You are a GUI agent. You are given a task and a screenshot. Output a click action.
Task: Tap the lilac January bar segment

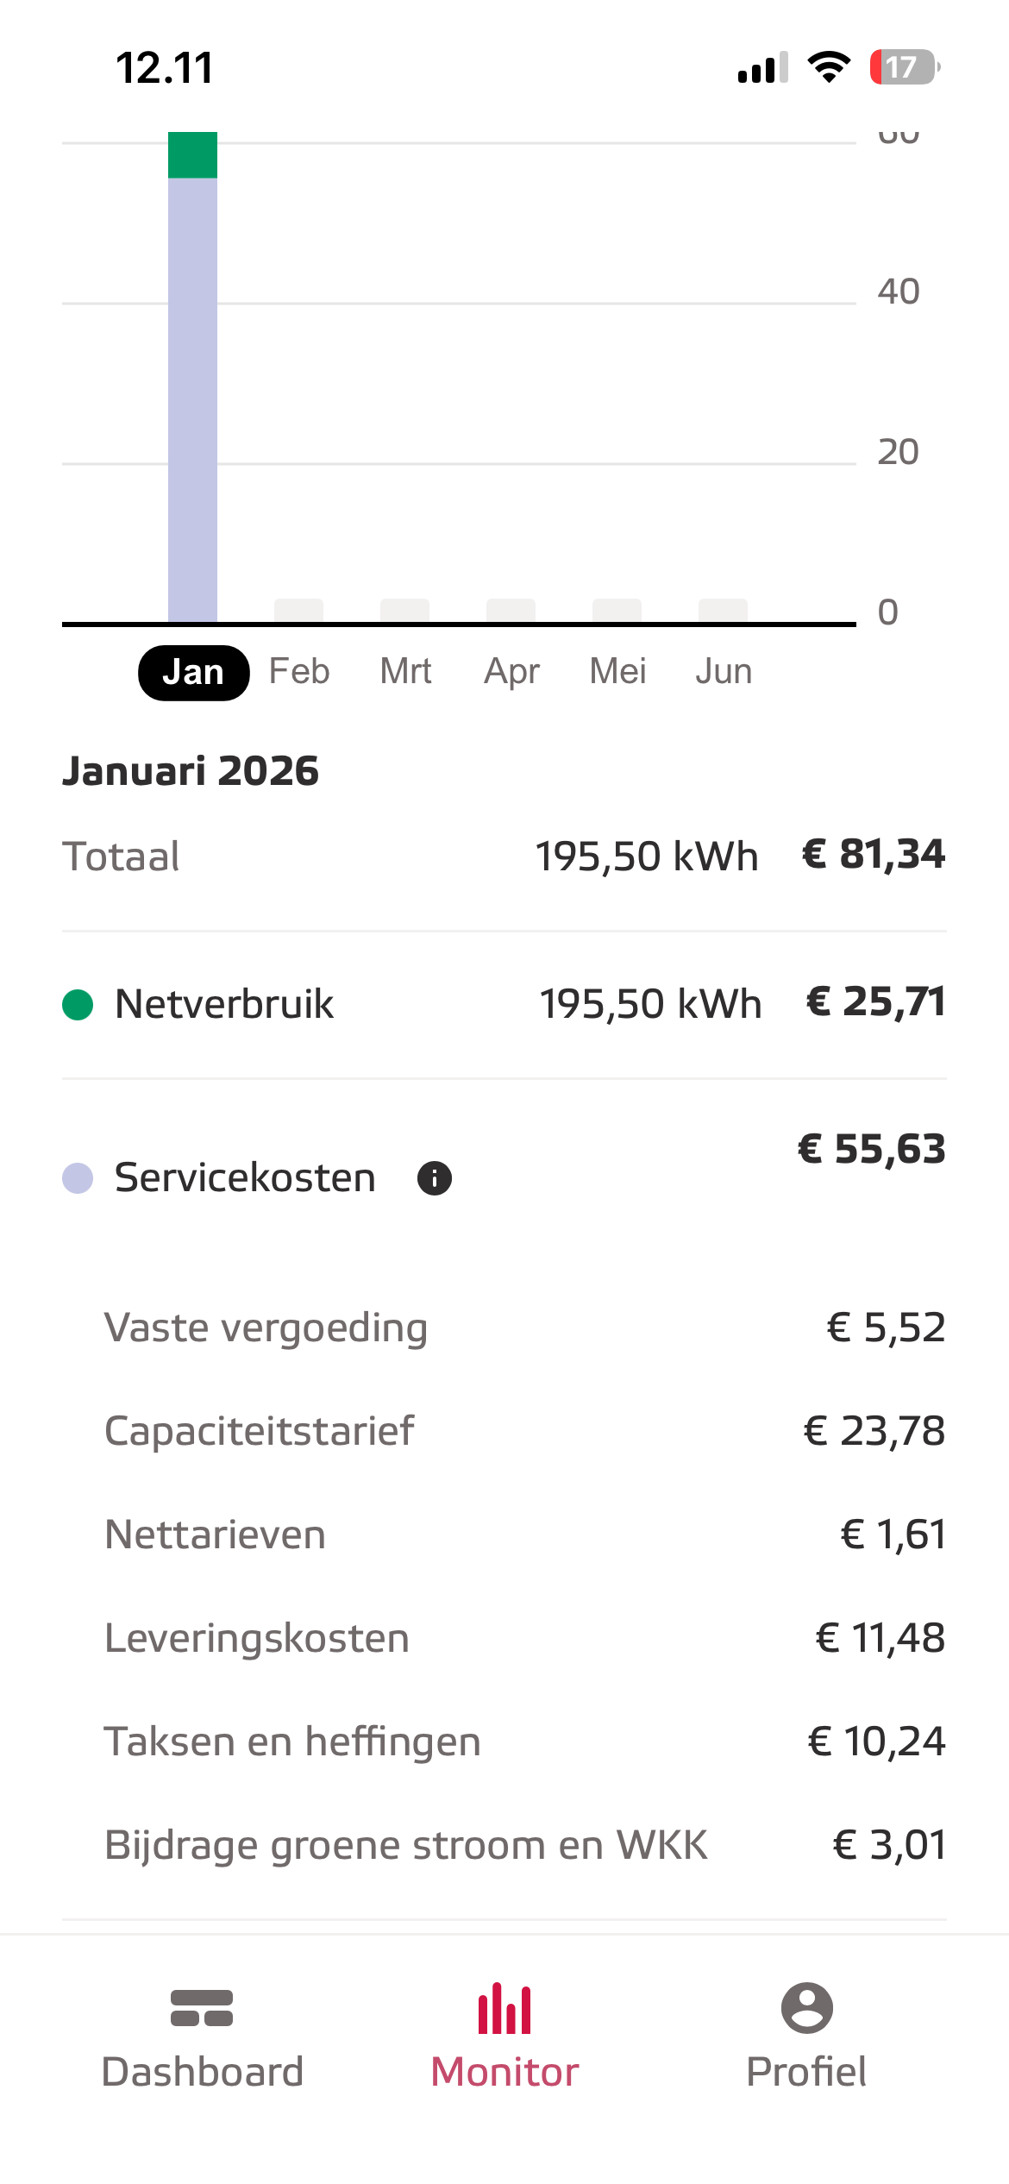click(x=192, y=397)
